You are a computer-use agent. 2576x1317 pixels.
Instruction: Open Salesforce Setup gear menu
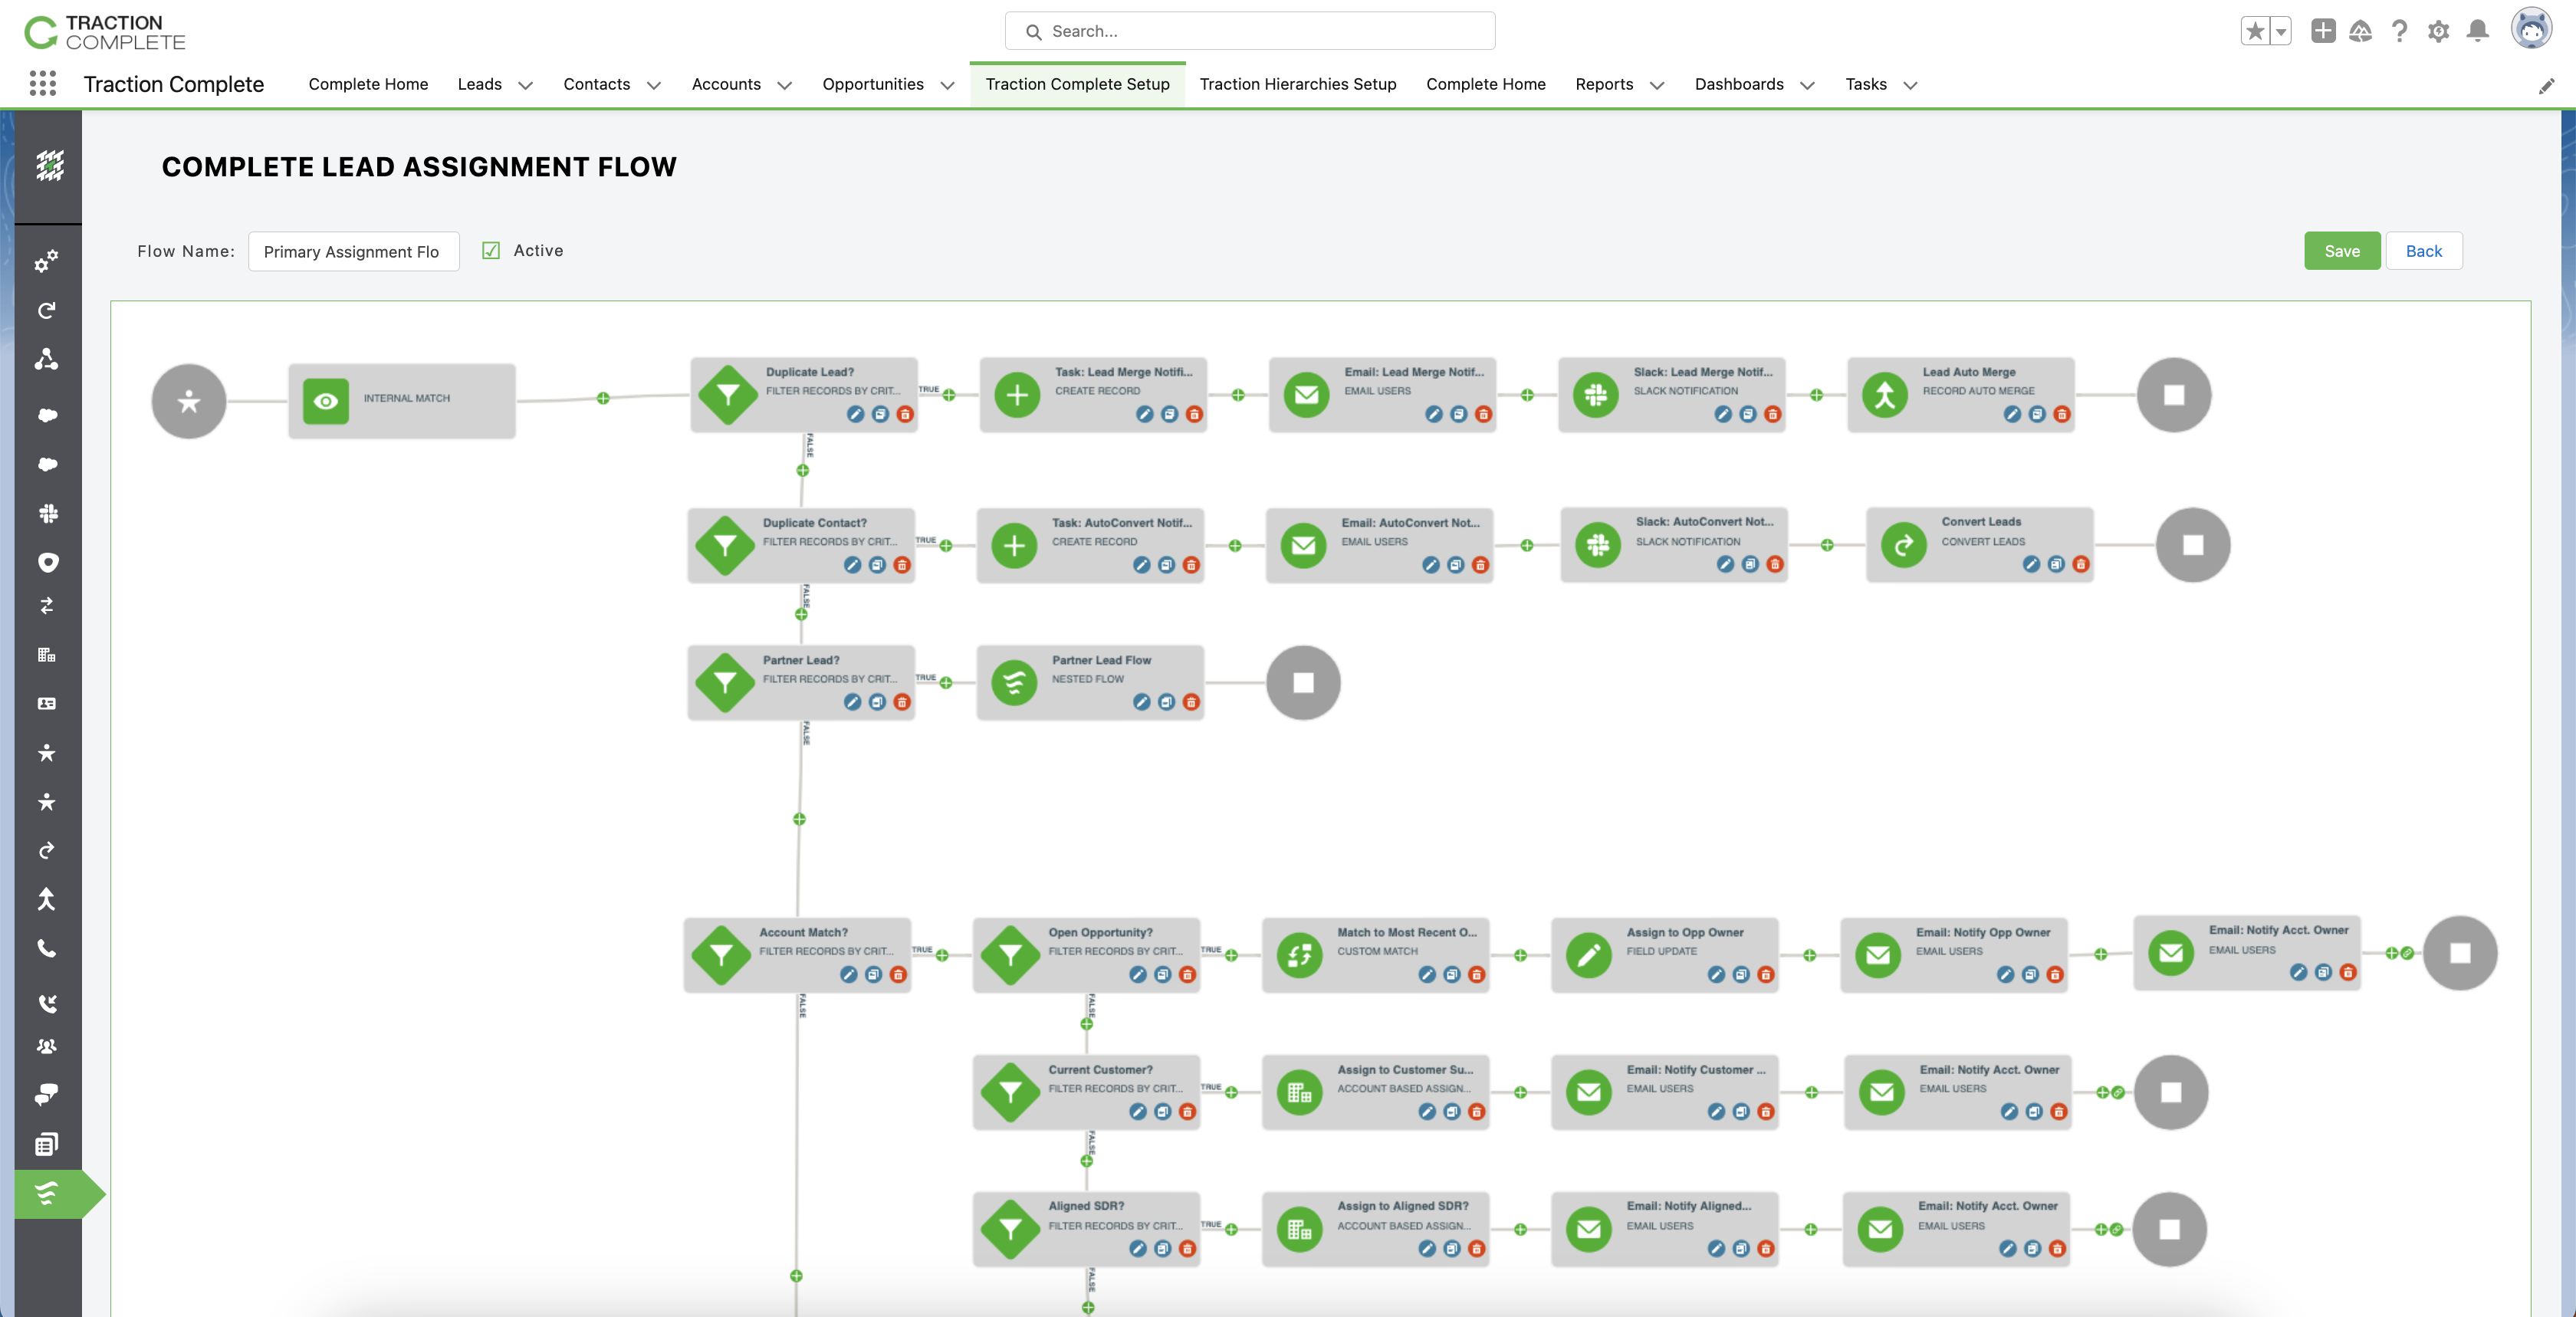[2438, 31]
